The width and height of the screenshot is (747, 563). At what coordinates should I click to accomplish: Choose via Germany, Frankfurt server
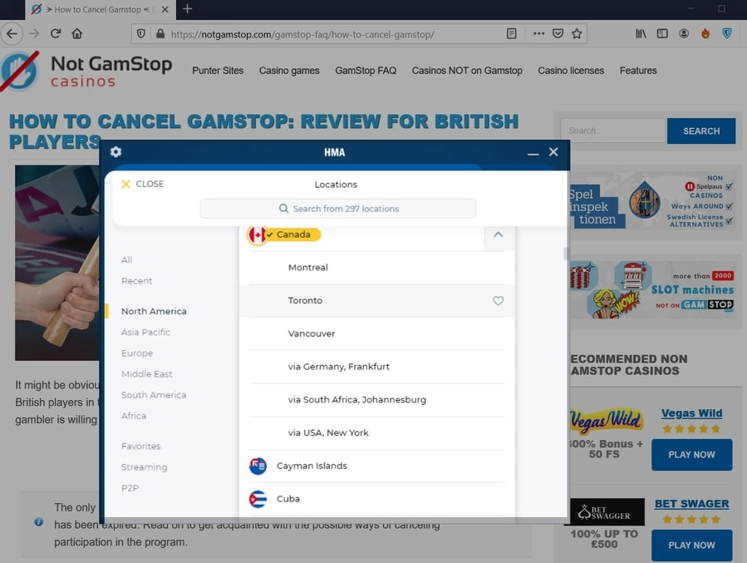377,367
